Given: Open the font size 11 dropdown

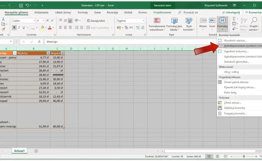Looking at the screenshot, I should (x=43, y=21).
